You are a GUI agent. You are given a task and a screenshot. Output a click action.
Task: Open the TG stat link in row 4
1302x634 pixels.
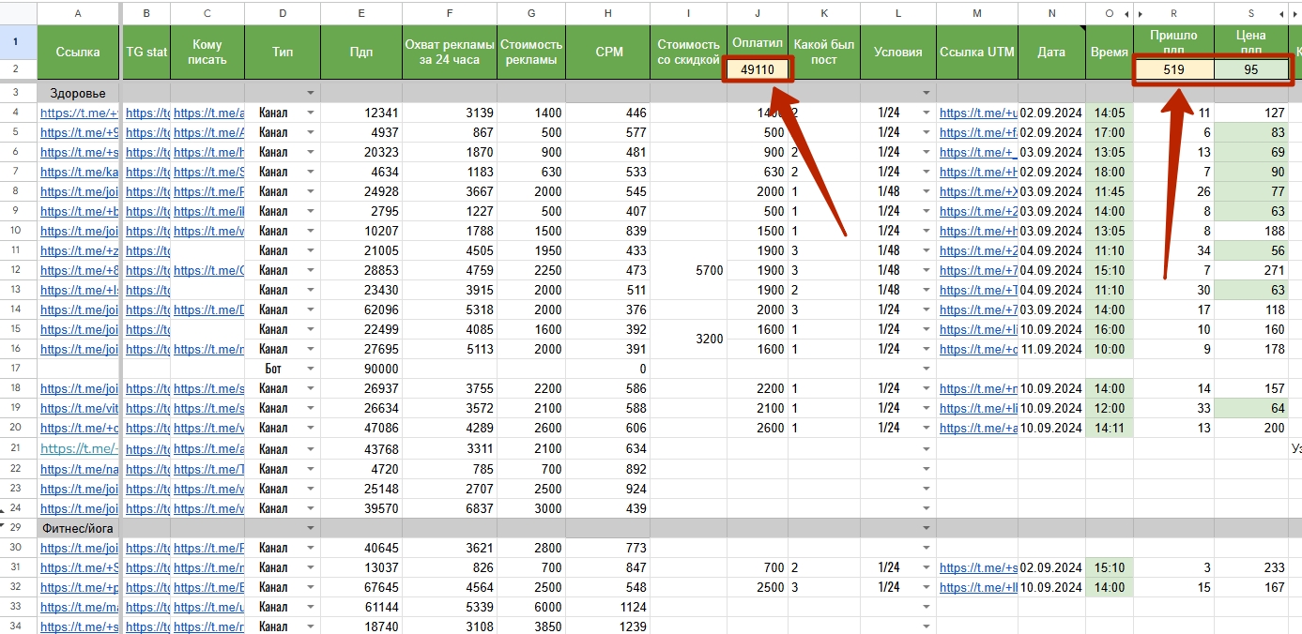pos(147,113)
